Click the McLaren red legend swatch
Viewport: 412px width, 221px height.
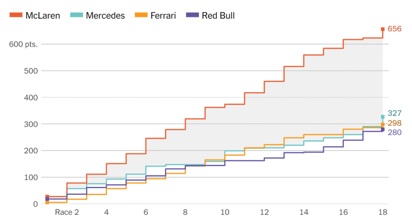click(16, 16)
